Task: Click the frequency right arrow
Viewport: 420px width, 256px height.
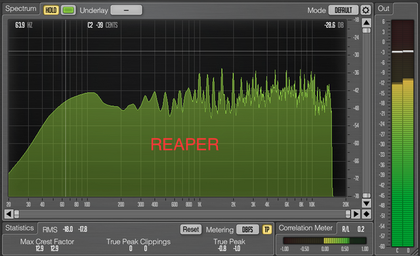Action: (356, 214)
